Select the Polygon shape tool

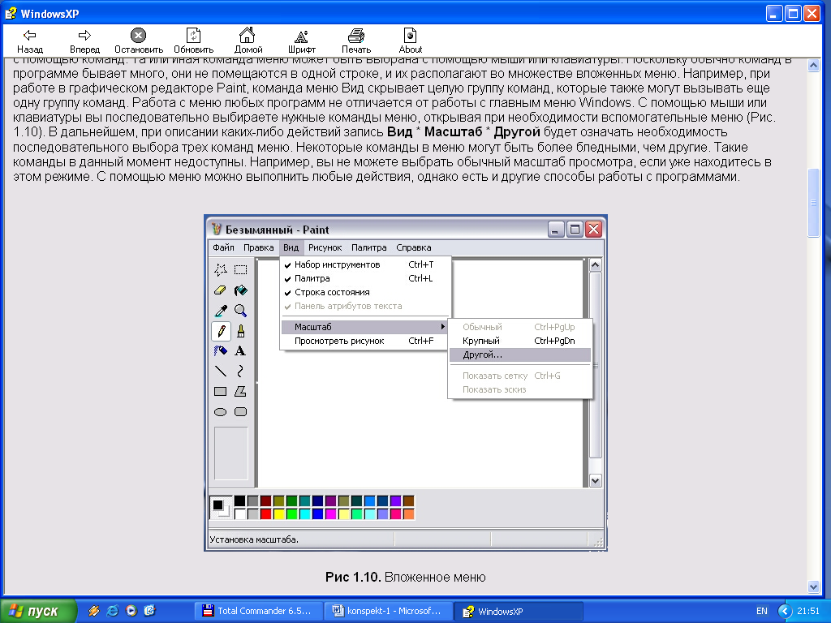(x=240, y=392)
